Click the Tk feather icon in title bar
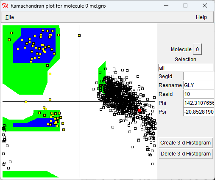 (5, 6)
